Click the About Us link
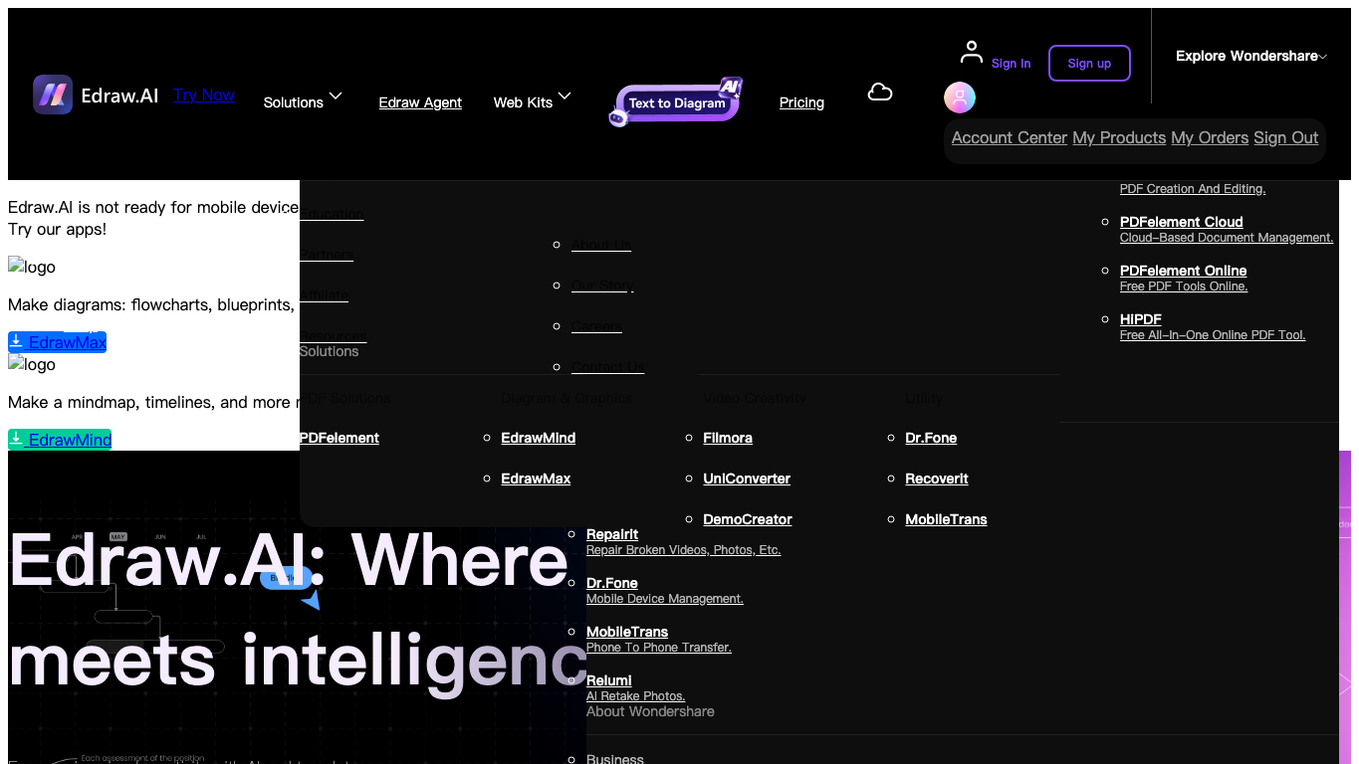 click(601, 245)
